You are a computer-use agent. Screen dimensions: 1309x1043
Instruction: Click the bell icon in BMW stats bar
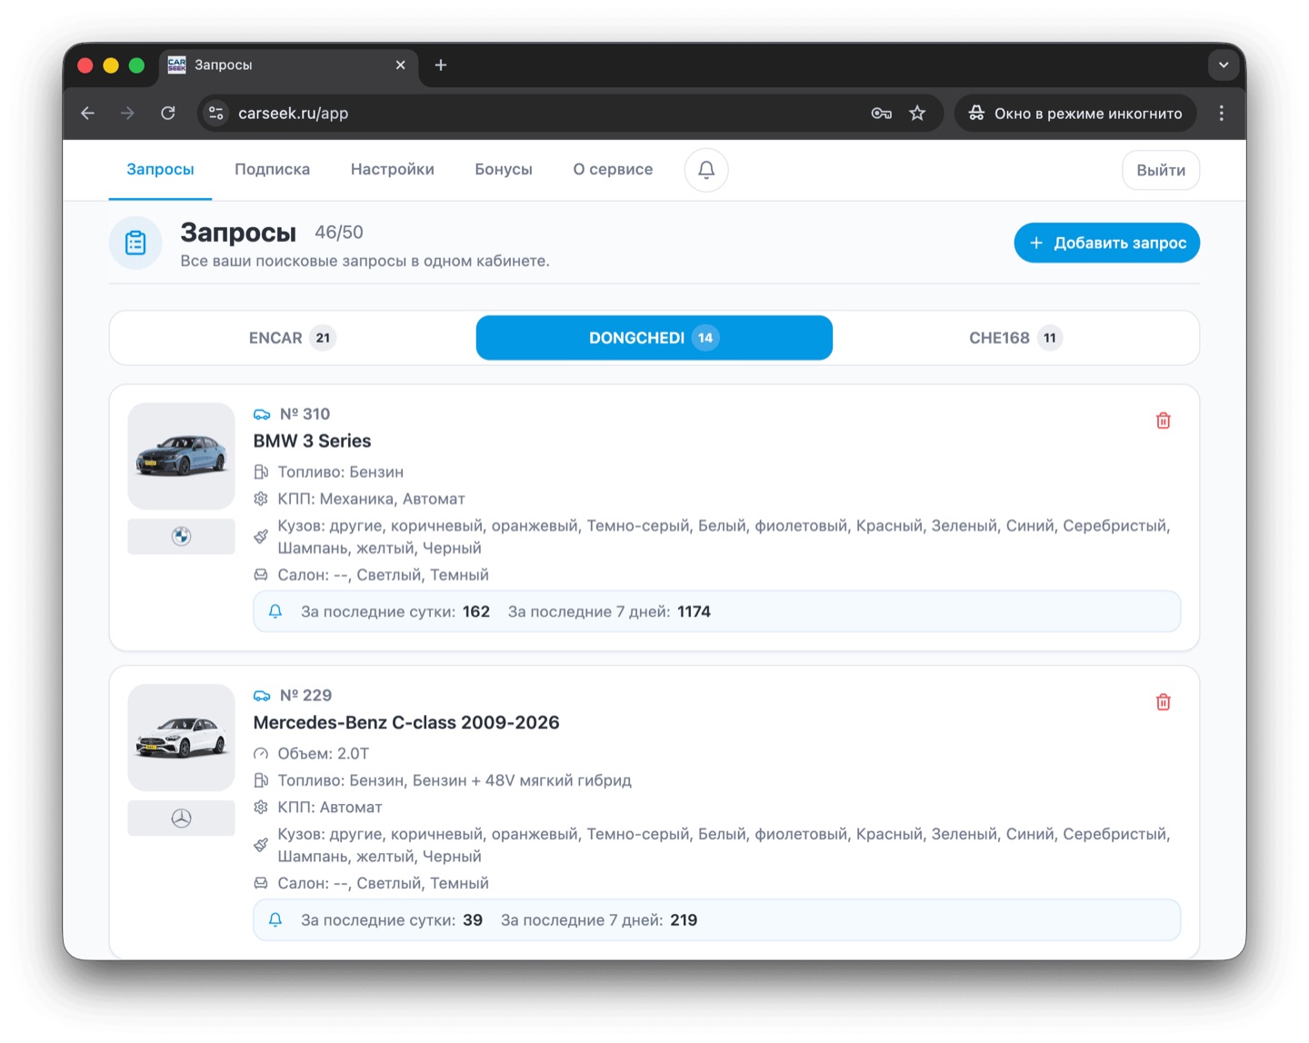275,611
